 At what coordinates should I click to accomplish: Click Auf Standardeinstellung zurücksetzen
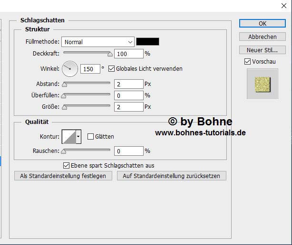171,176
